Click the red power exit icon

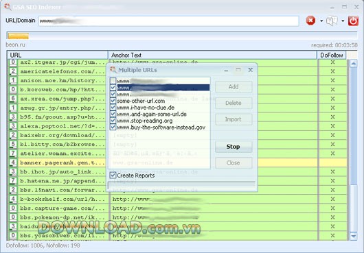coord(353,21)
